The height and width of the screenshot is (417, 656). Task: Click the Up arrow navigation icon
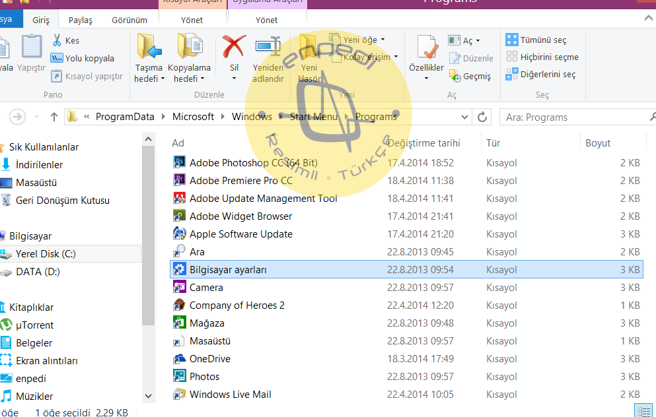54,117
